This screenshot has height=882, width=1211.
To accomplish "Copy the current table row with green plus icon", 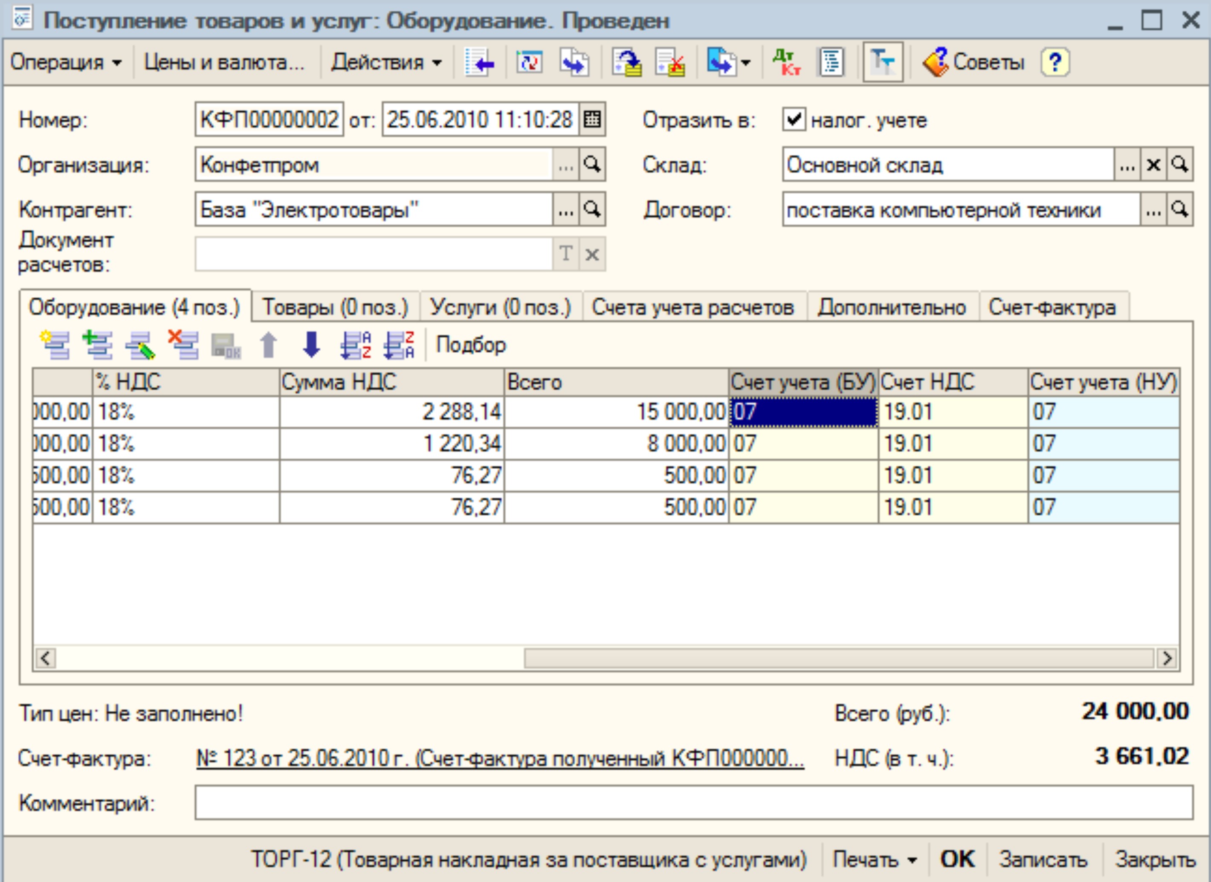I will (97, 345).
